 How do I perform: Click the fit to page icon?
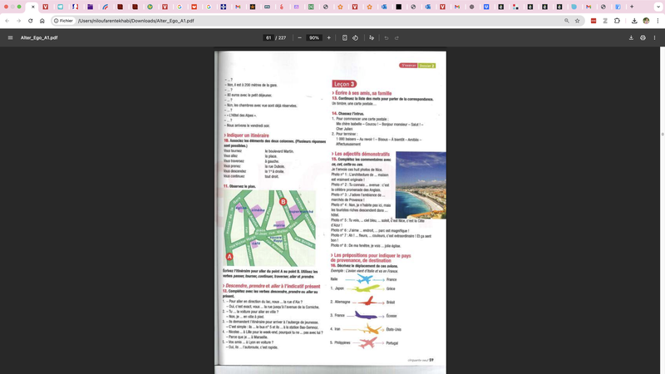pos(345,37)
